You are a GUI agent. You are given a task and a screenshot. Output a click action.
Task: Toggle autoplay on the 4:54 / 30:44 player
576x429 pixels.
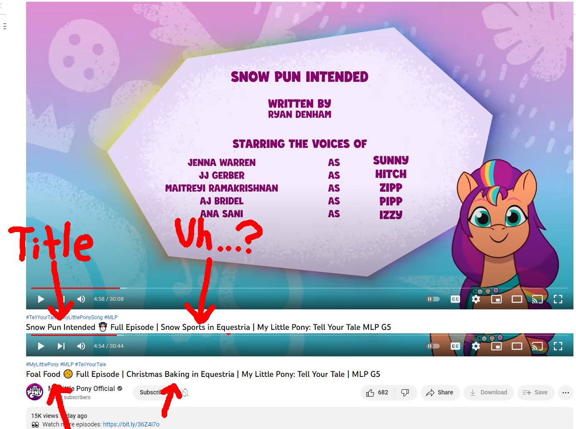point(433,346)
